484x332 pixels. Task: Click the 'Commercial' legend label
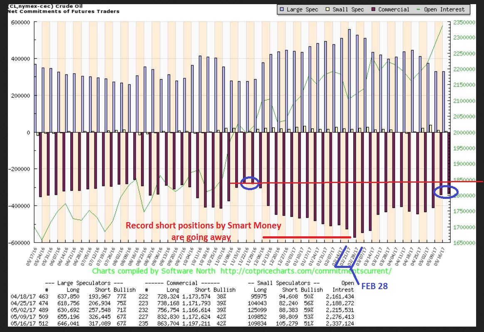click(x=394, y=10)
